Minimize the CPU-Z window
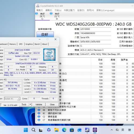This screenshot has height=134, width=134. [x=40, y=39]
